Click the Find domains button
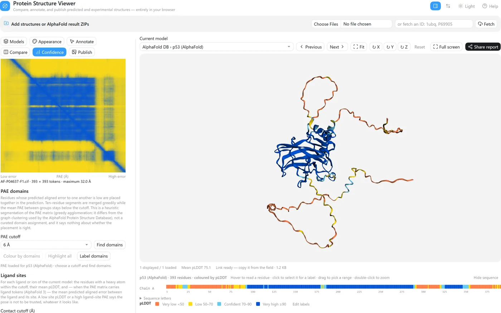Image resolution: width=501 pixels, height=313 pixels. (110, 245)
